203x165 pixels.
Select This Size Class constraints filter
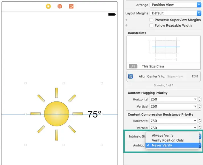pos(153,66)
